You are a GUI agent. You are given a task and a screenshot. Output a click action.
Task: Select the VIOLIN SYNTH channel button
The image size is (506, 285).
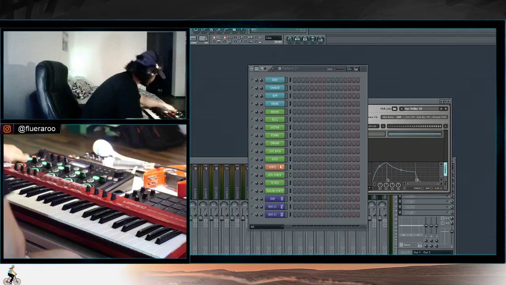click(275, 191)
